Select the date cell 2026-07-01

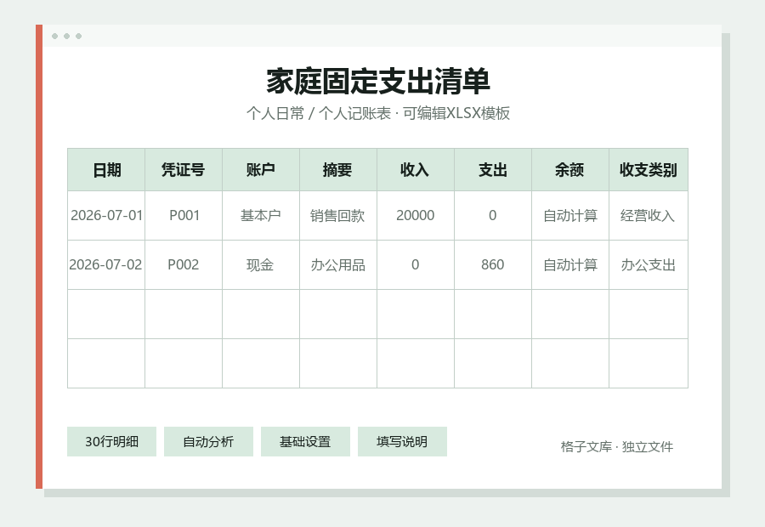106,216
